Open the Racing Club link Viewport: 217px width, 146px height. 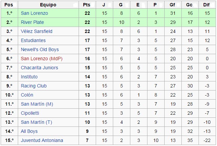(34, 86)
